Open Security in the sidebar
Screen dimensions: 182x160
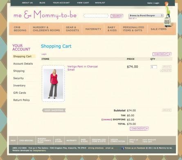(x=18, y=78)
